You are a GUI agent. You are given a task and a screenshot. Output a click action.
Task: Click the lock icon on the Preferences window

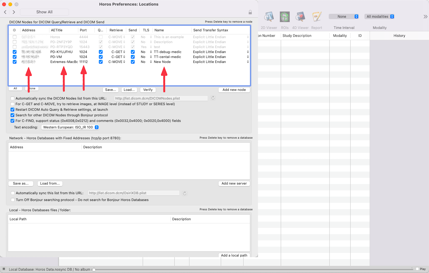pos(250,12)
